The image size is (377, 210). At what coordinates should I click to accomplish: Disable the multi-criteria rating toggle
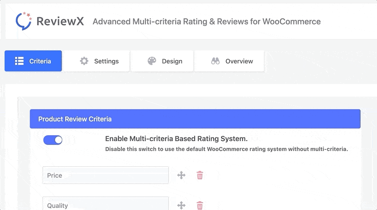pyautogui.click(x=53, y=140)
